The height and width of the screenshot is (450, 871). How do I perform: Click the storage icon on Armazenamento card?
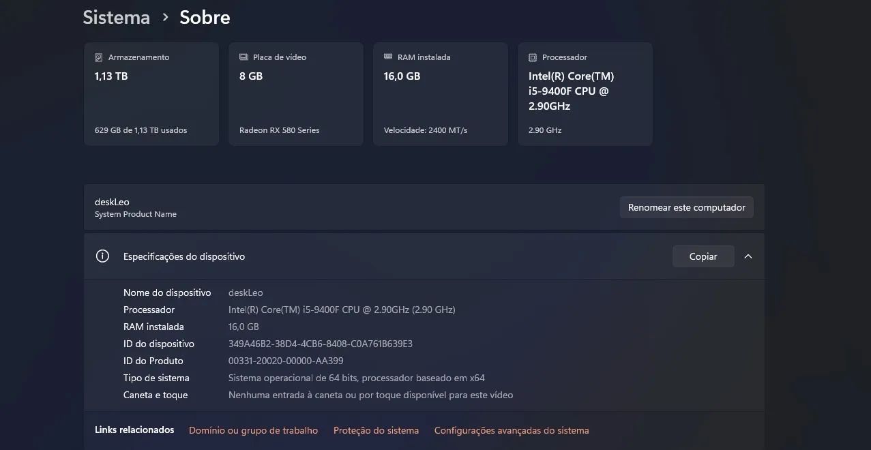tap(99, 57)
